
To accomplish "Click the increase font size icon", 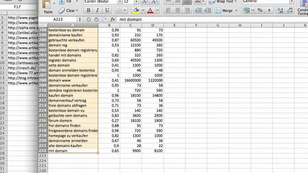I will [x=145, y=2].
